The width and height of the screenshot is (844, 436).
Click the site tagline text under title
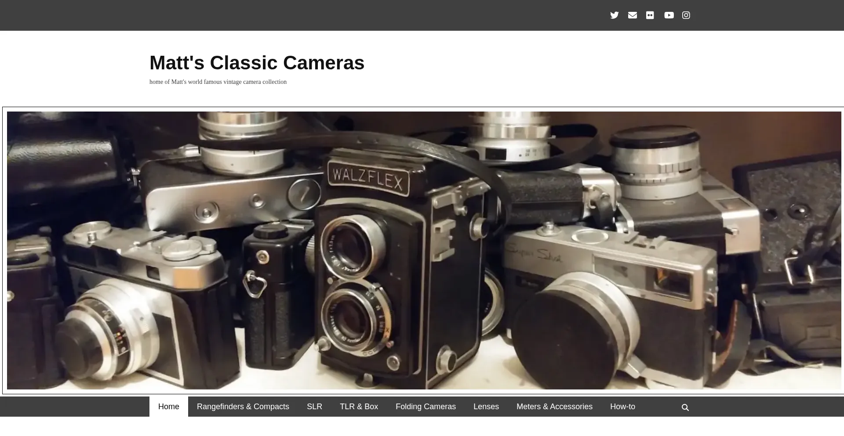pyautogui.click(x=218, y=82)
